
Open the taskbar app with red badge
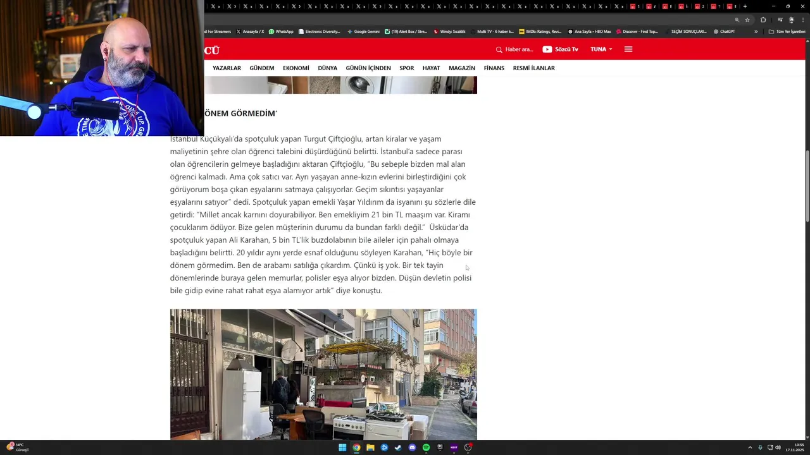[x=468, y=447]
